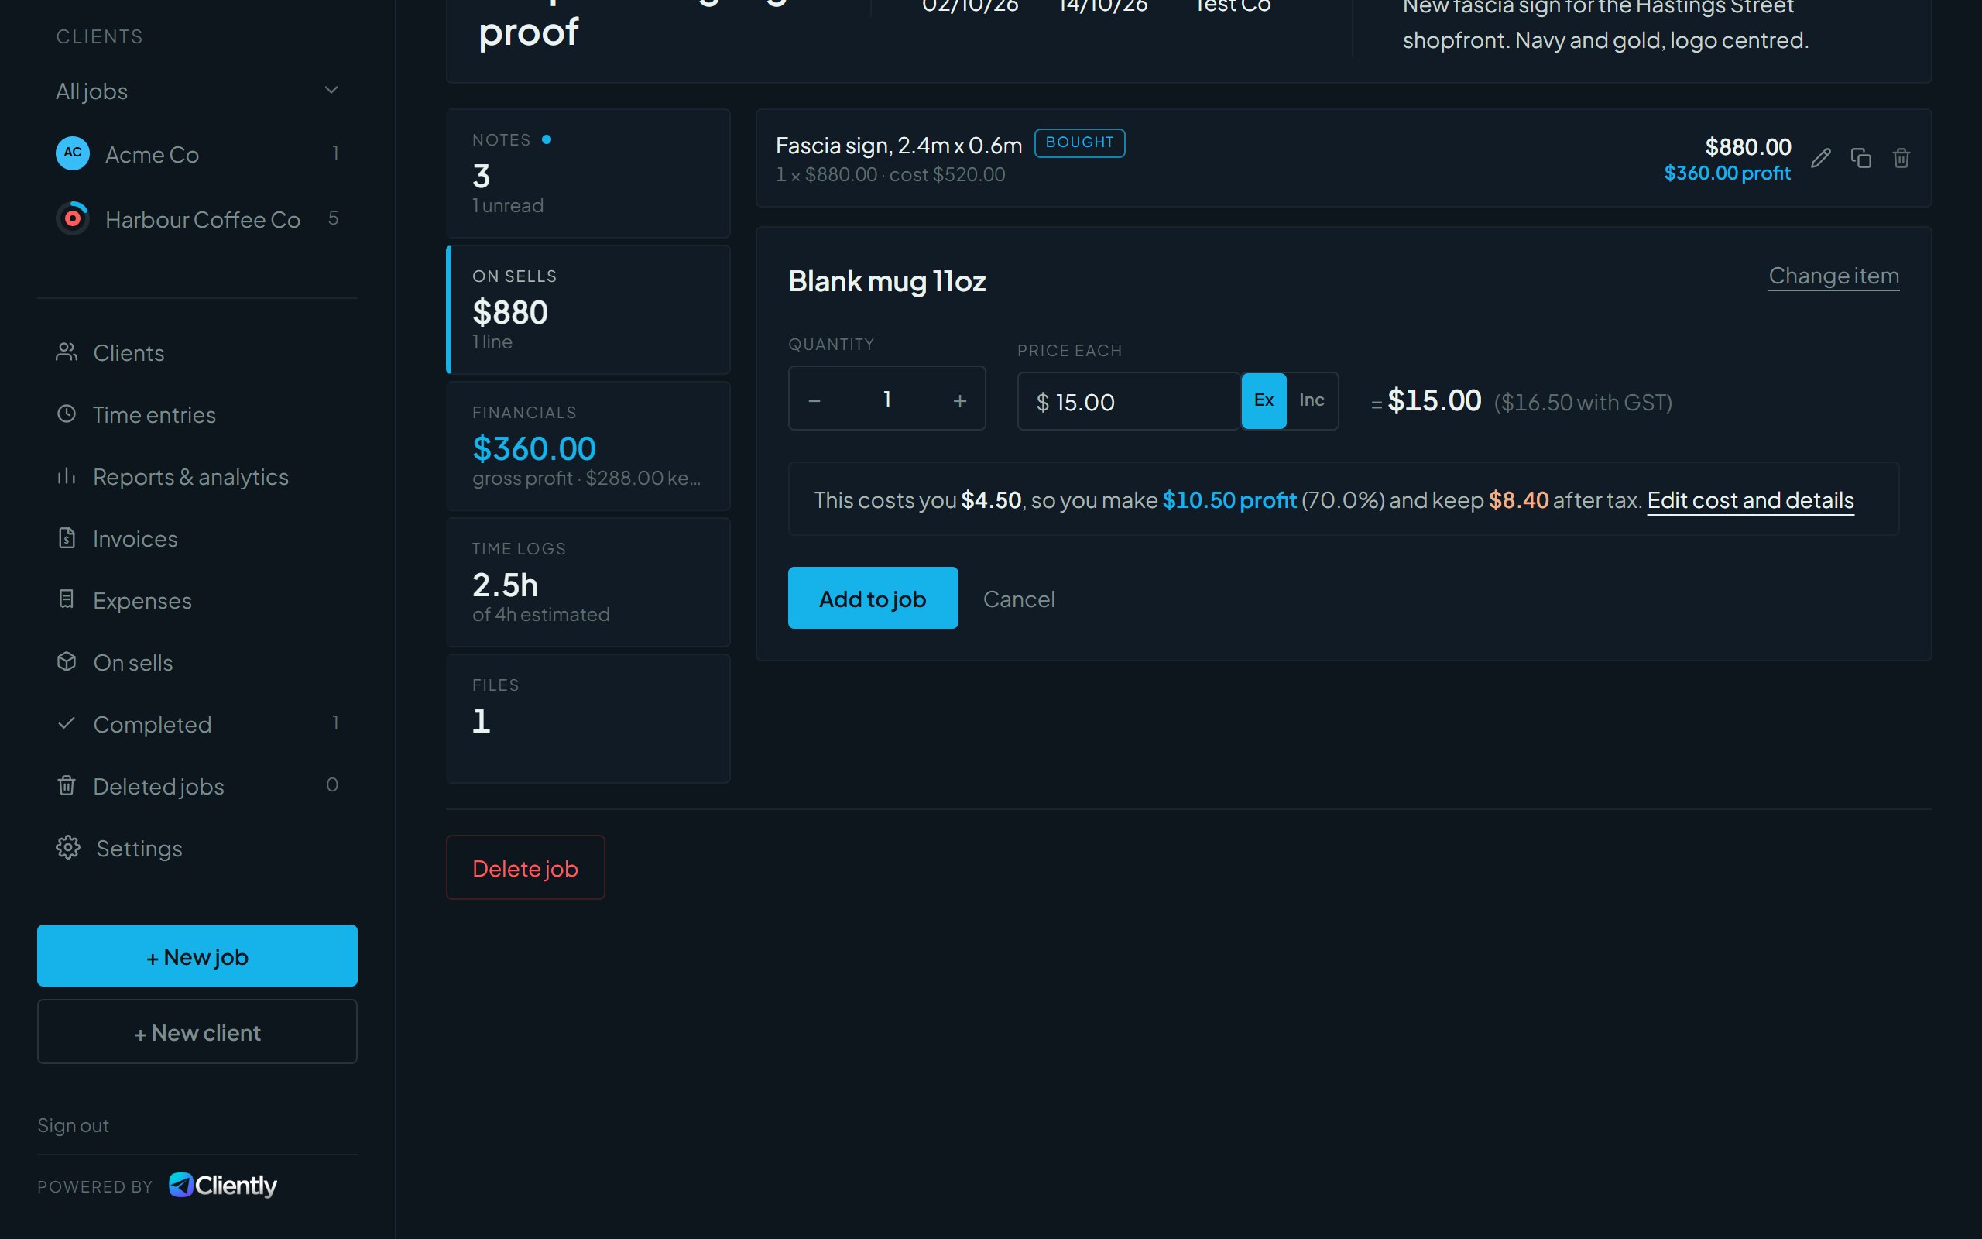Viewport: 1982px width, 1239px height.
Task: Delete the Fascia sign line via trash icon
Action: point(1901,158)
